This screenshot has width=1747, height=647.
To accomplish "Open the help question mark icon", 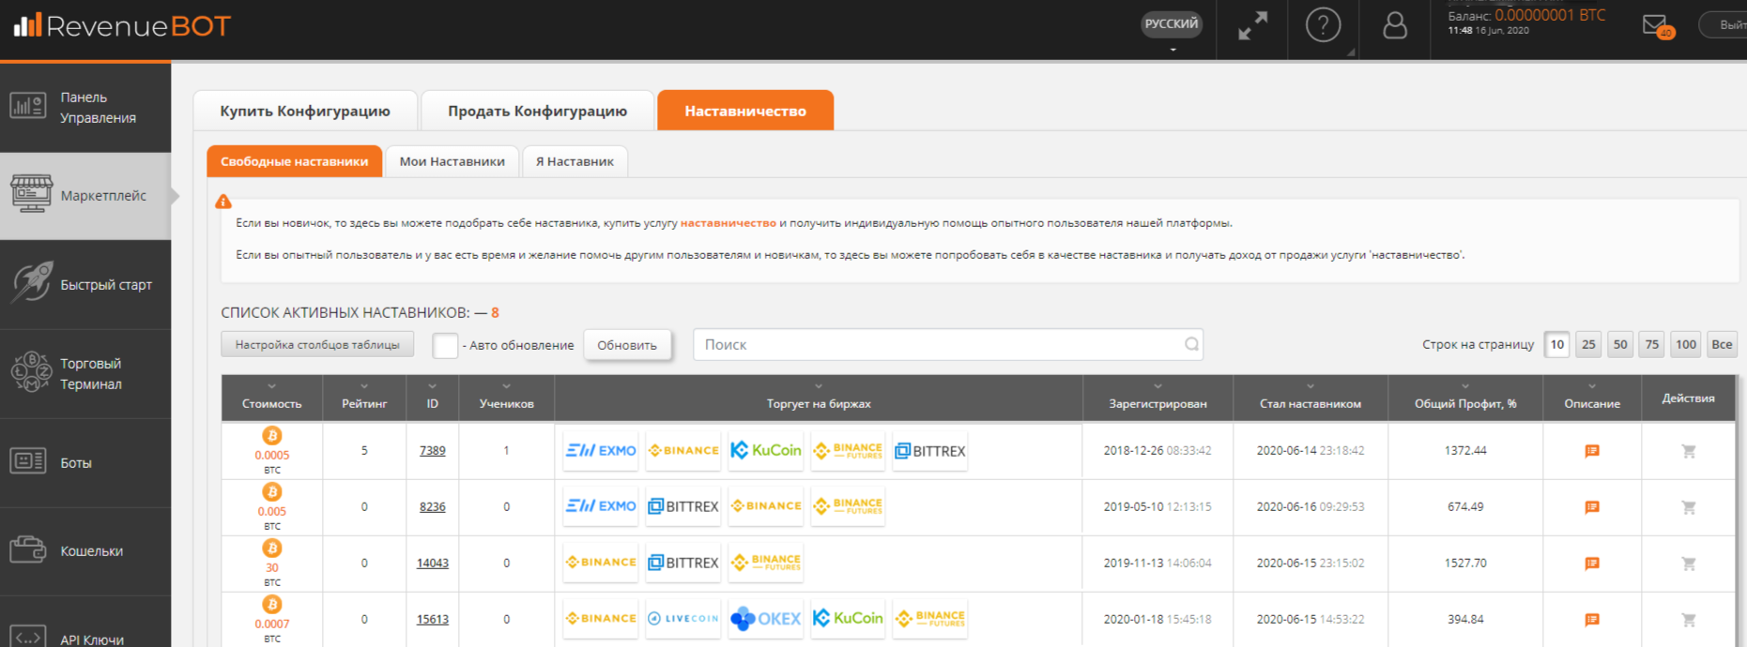I will point(1323,25).
